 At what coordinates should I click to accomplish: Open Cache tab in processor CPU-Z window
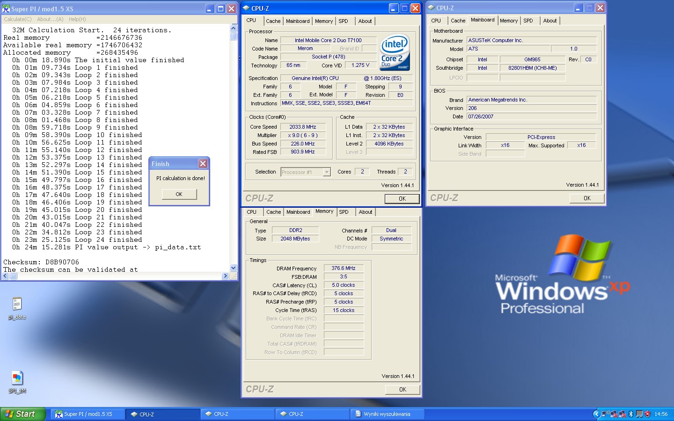click(x=273, y=21)
